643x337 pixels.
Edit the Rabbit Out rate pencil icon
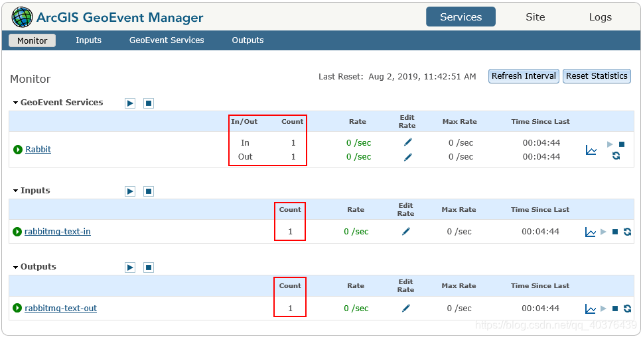[x=407, y=157]
